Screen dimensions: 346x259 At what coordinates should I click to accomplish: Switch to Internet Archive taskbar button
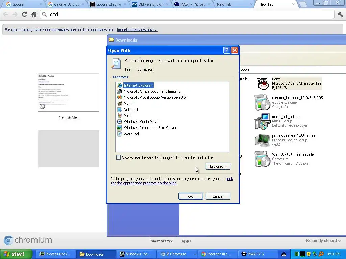[217, 254]
